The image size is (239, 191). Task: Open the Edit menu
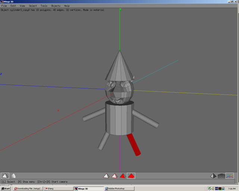tap(13, 6)
